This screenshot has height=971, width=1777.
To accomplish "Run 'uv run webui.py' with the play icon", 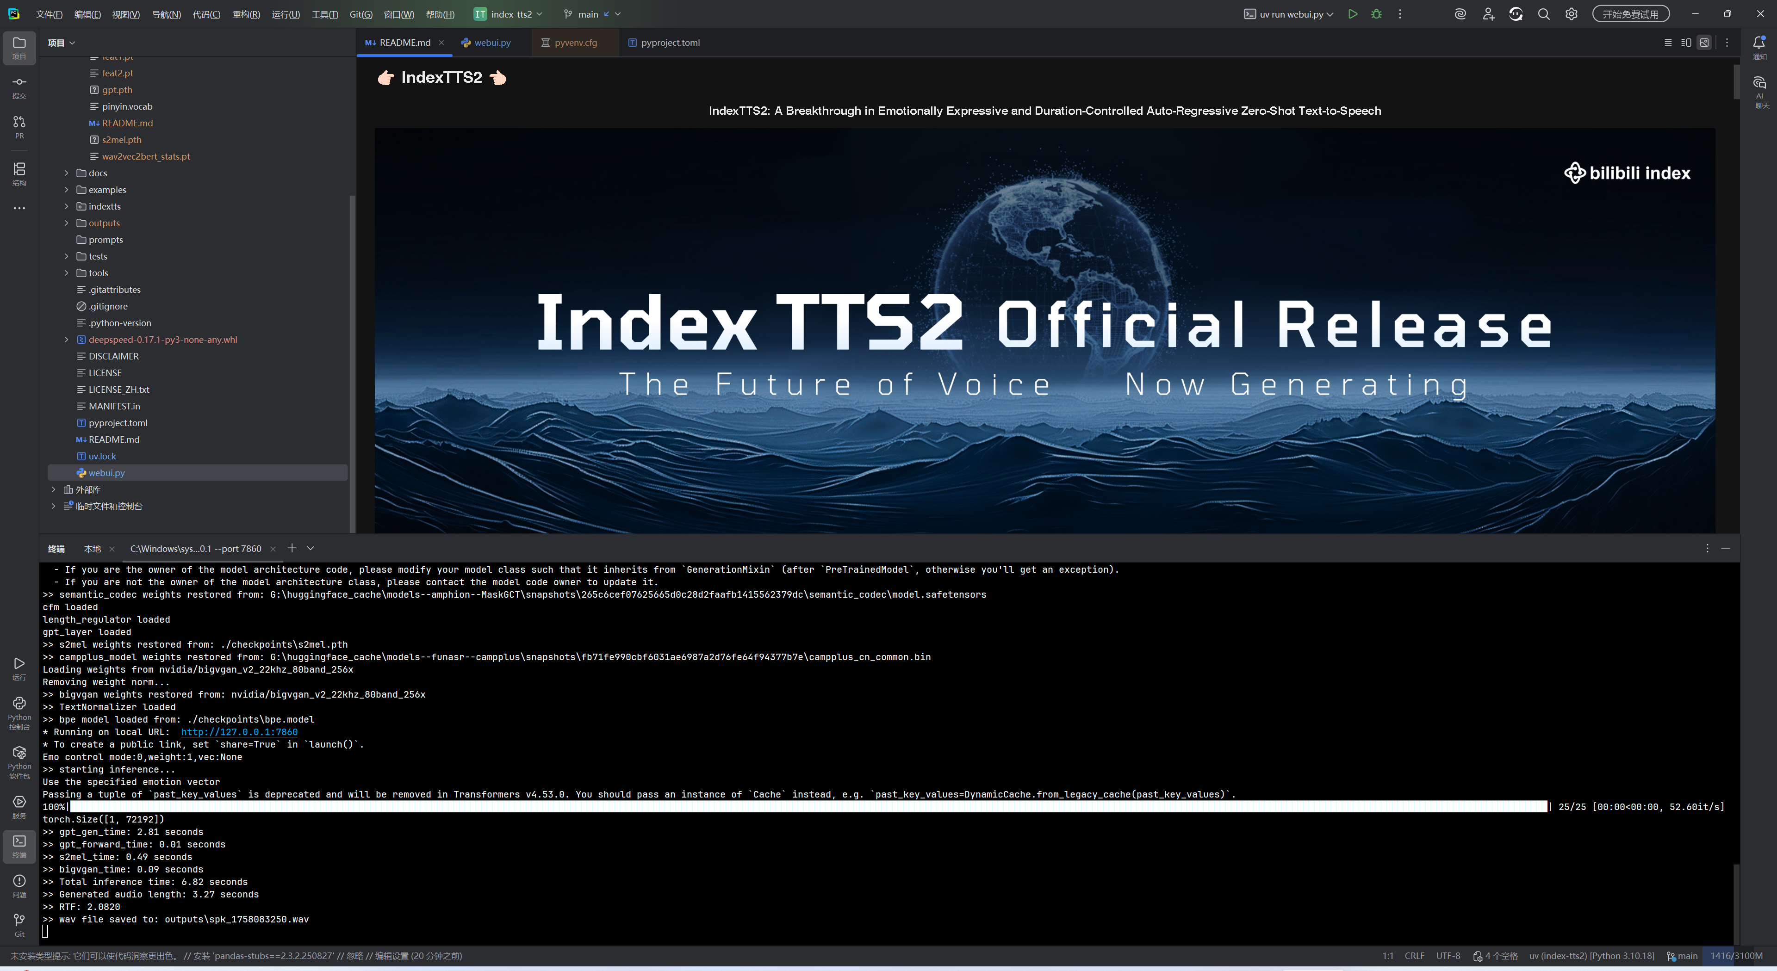I will [1352, 14].
